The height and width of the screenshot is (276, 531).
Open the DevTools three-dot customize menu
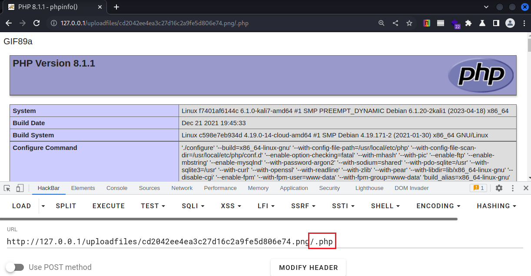click(513, 188)
